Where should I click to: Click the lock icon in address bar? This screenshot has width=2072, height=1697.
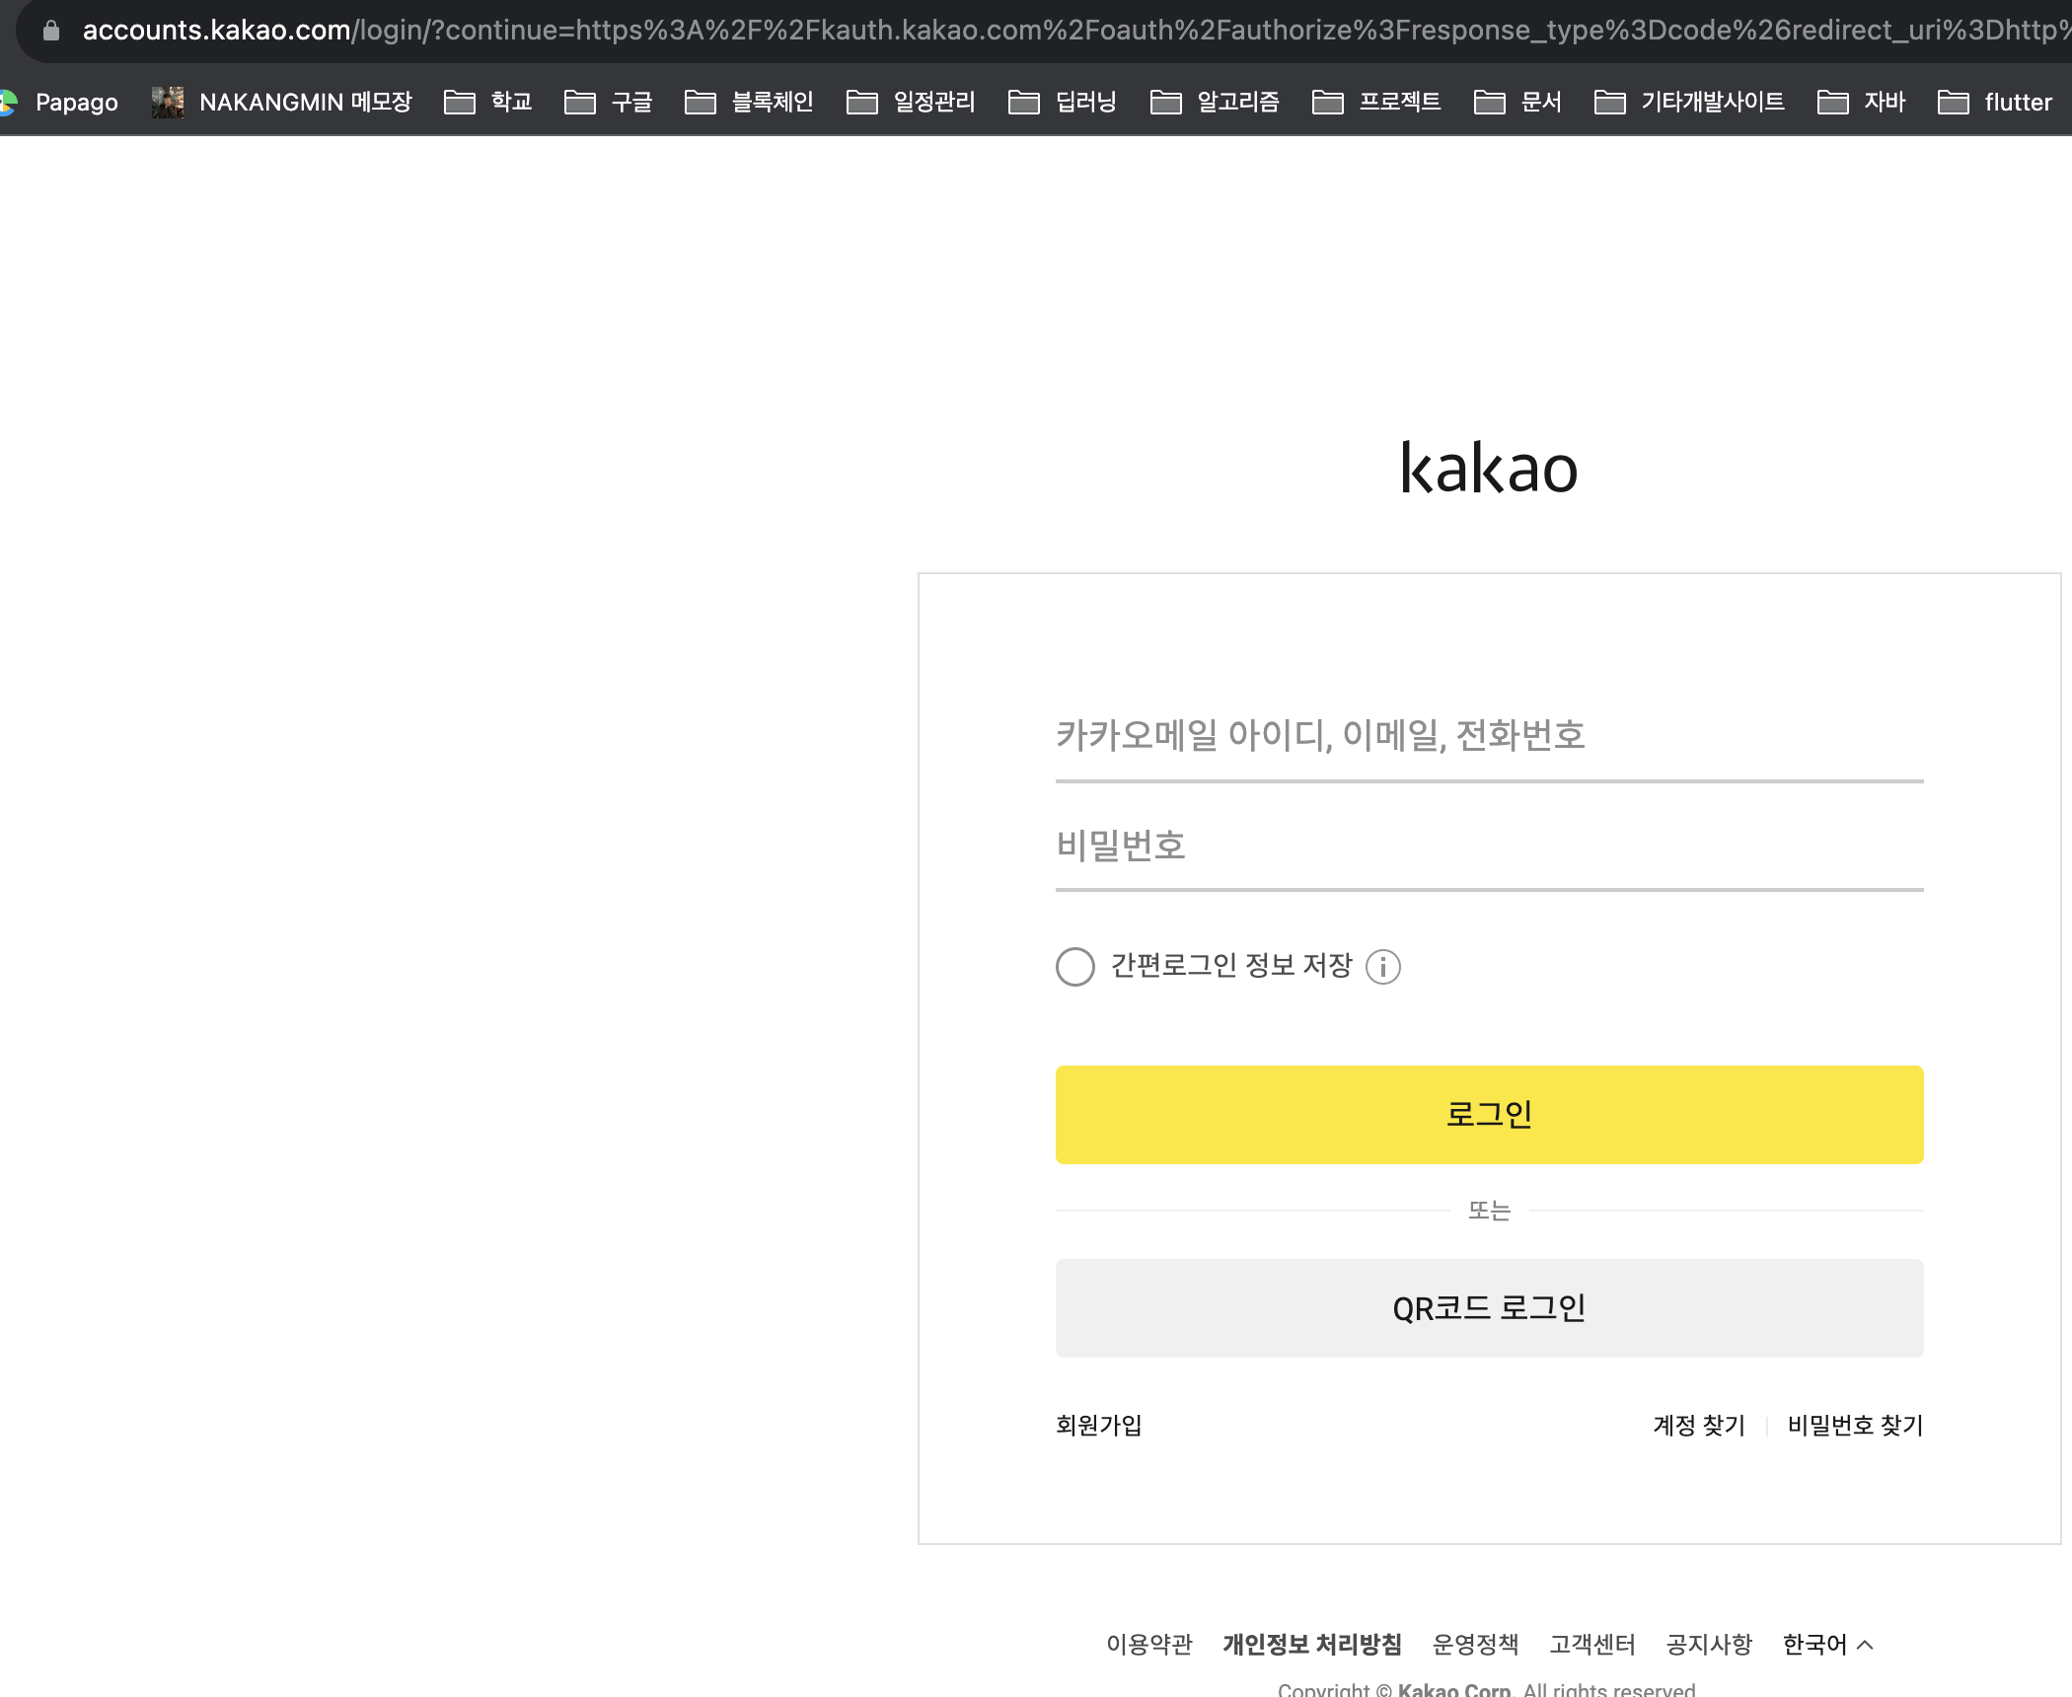pos(51,31)
